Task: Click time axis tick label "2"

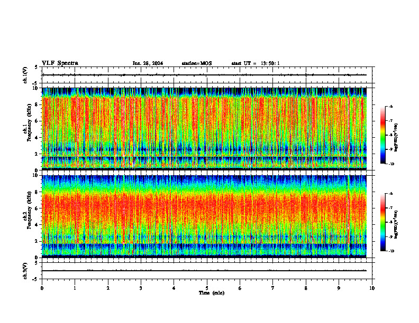Action: point(108,288)
